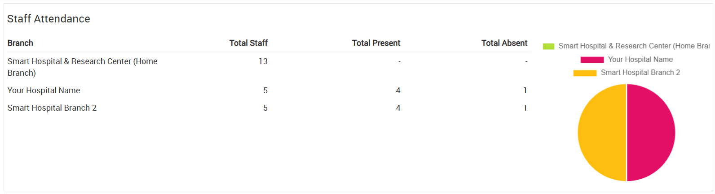Click the Total Staff column header
The width and height of the screenshot is (715, 194).
[x=248, y=43]
